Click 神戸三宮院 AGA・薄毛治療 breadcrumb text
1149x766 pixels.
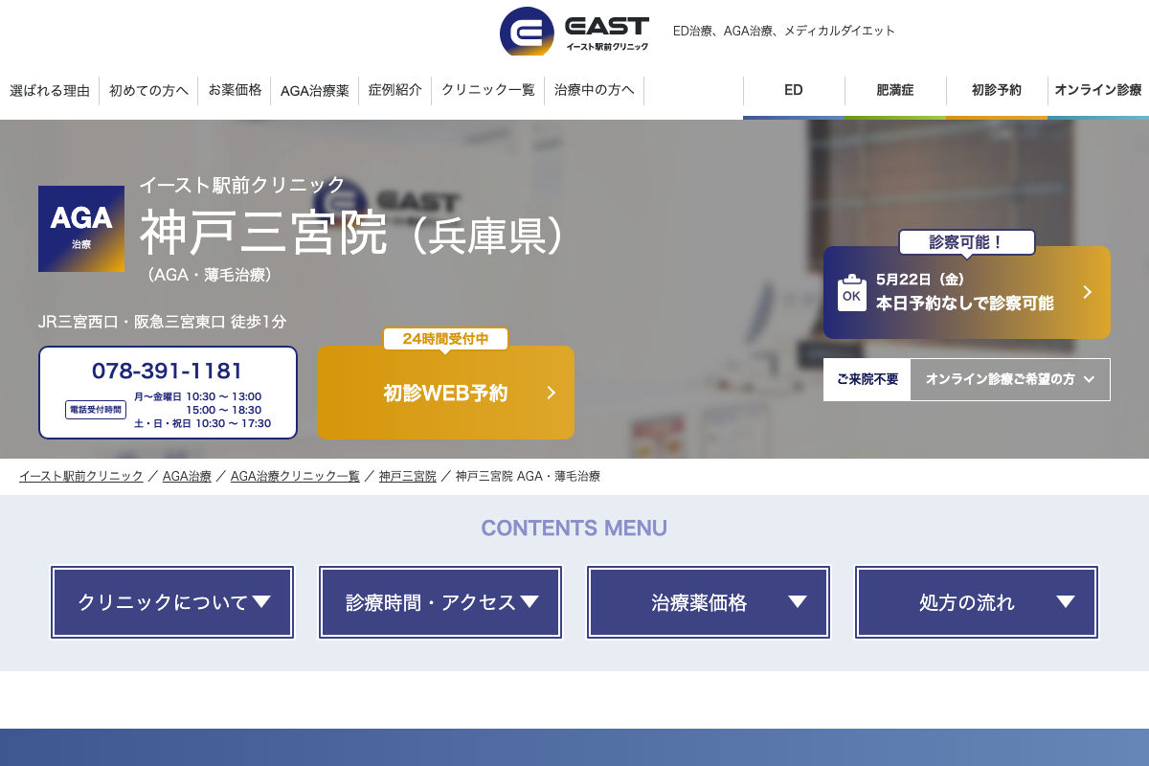coord(528,476)
